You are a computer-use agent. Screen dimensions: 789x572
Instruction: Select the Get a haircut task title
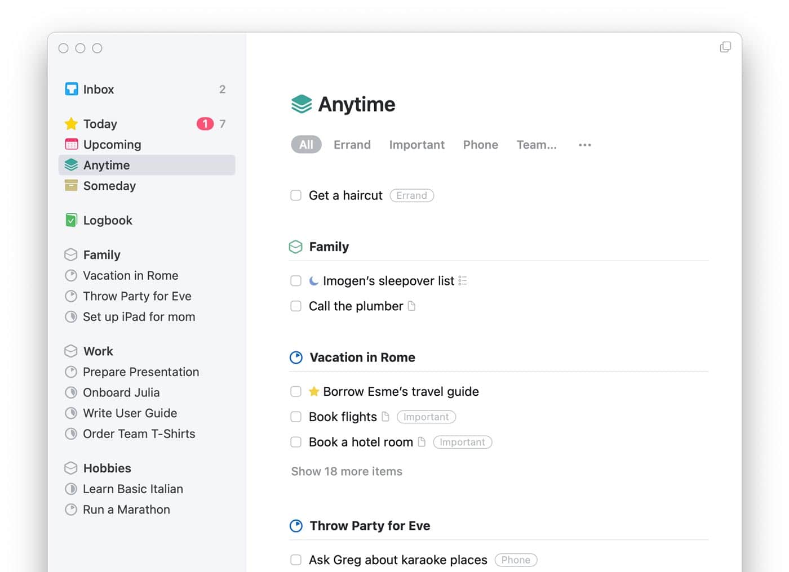click(345, 195)
